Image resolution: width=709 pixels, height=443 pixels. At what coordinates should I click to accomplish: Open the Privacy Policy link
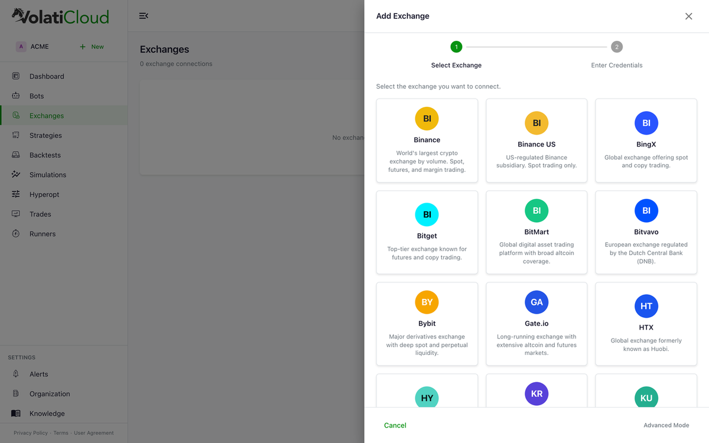[31, 433]
